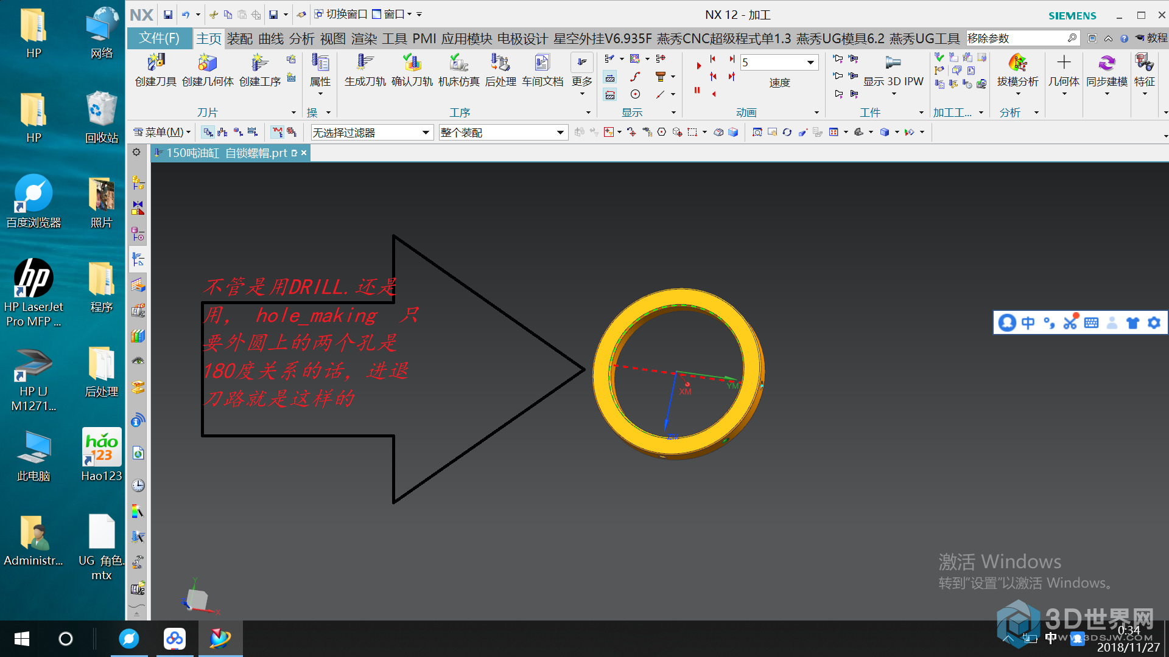This screenshot has height=657, width=1169.
Task: Open the eye-shaped view panel in the resource bar
Action: tap(138, 361)
